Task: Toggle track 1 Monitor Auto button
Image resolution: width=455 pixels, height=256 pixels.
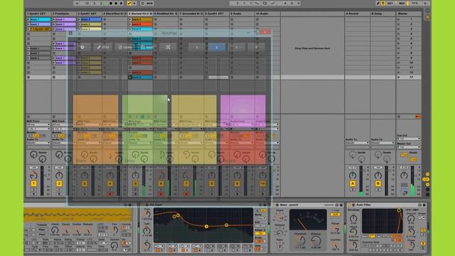Action: point(36,136)
